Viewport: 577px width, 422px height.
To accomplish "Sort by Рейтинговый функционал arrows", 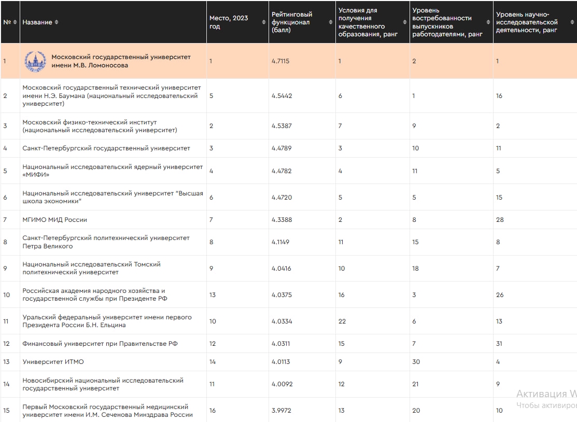I will [x=330, y=22].
